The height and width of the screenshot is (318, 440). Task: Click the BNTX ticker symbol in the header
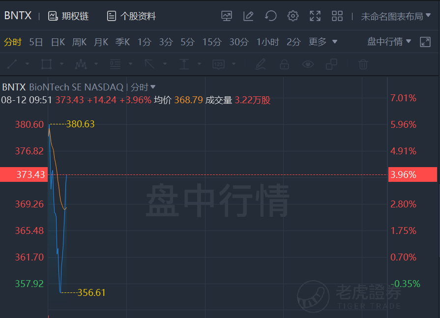18,15
